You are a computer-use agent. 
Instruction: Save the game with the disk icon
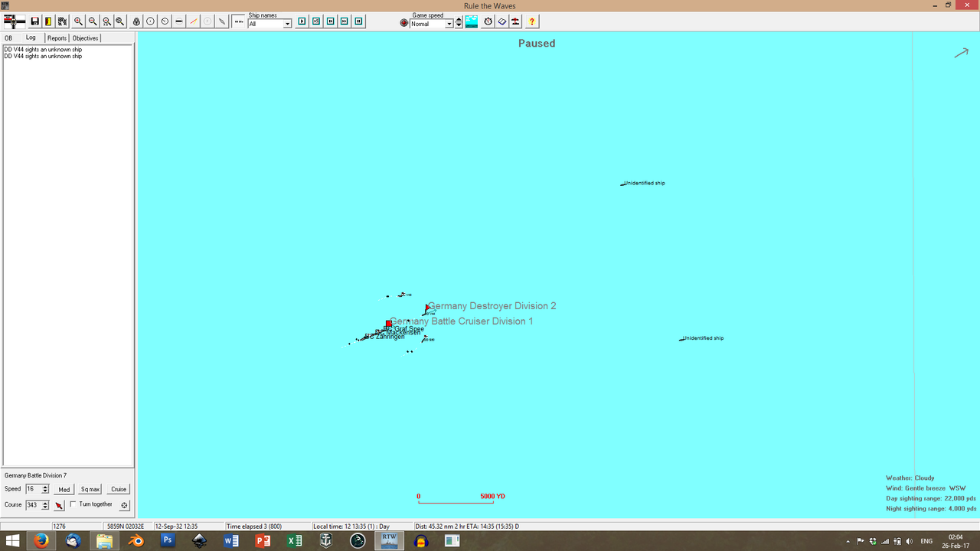coord(34,21)
